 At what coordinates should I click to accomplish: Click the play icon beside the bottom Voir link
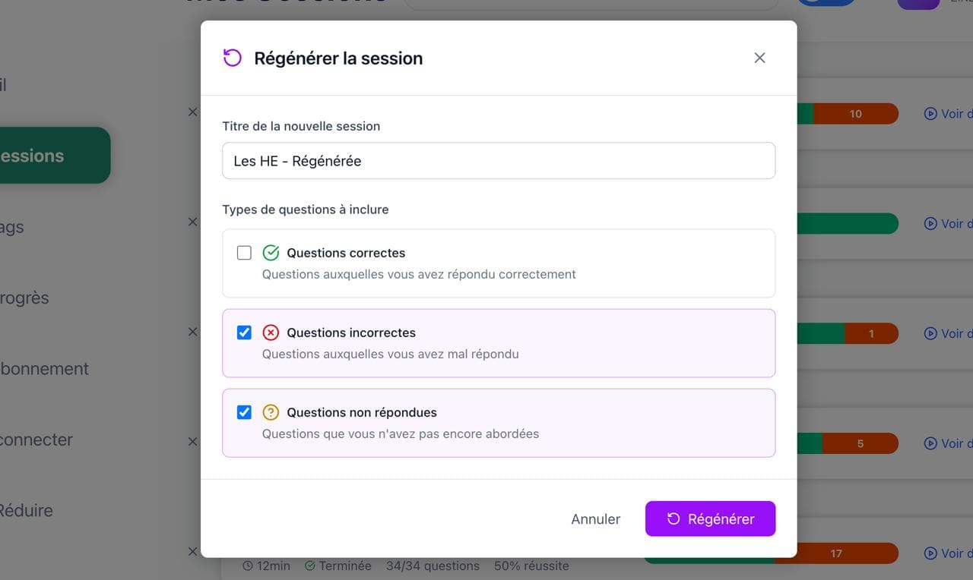(x=930, y=553)
